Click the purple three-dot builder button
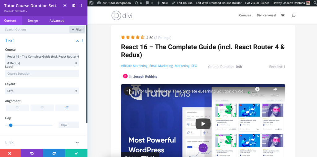This screenshot has height=157, width=317. pyautogui.click(x=203, y=148)
